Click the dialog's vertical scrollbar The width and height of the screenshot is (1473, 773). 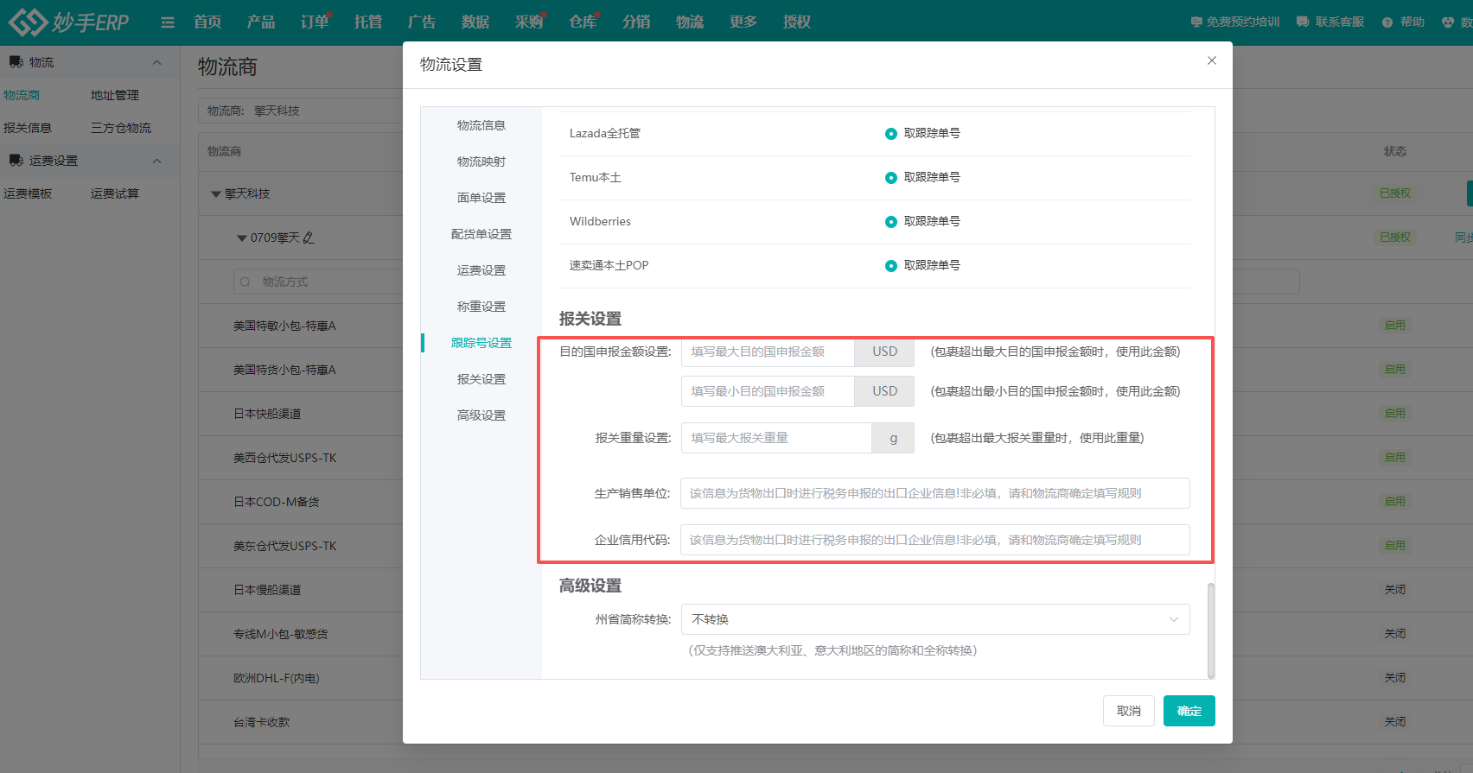tap(1210, 630)
